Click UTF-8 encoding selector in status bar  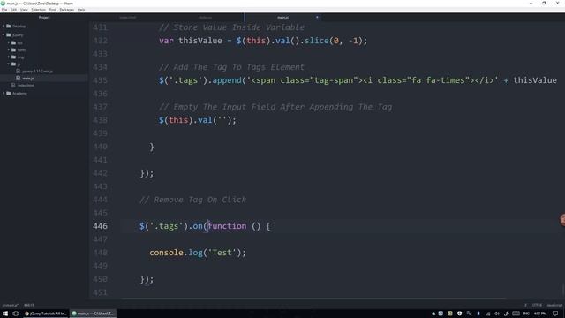(x=537, y=305)
